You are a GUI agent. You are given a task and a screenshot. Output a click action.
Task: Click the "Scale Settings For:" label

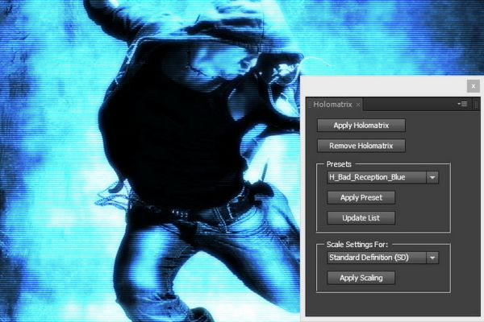coord(357,245)
